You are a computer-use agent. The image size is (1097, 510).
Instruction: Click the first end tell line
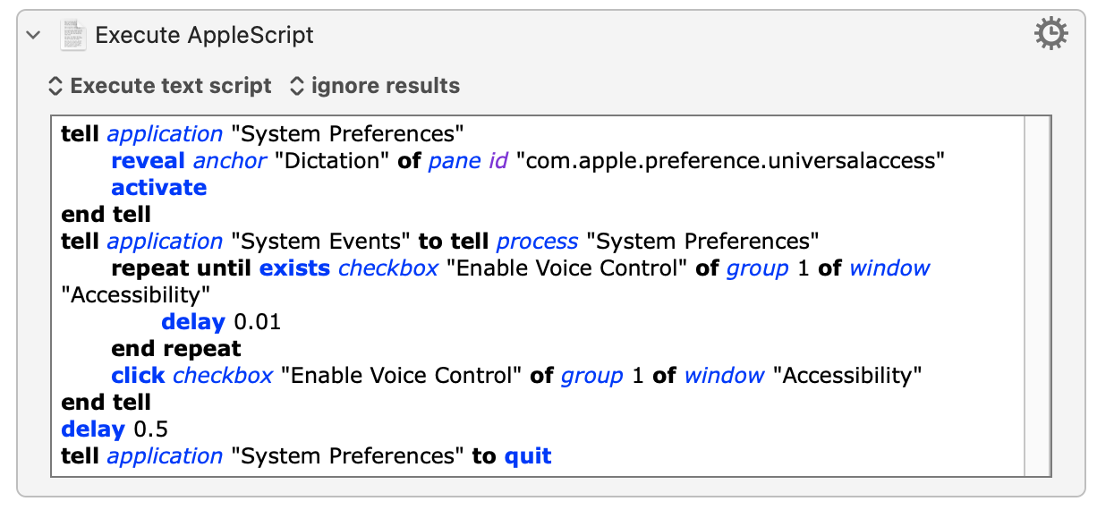point(106,215)
